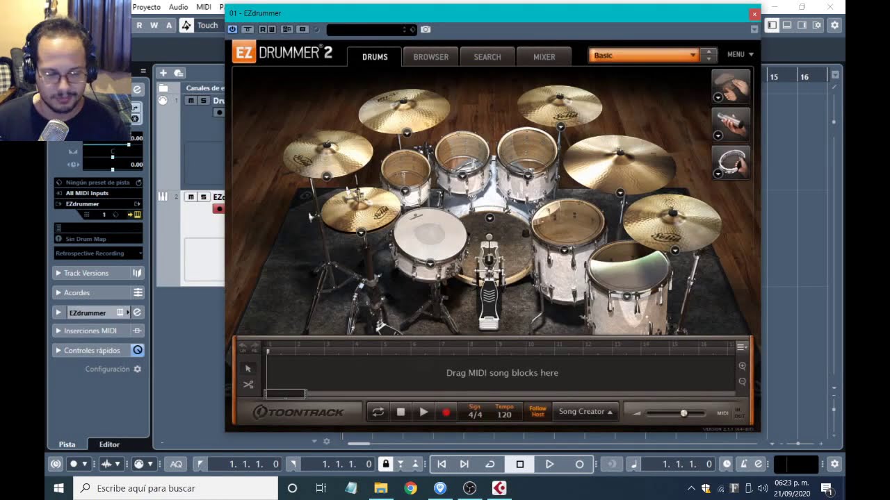This screenshot has height=500, width=890.
Task: Add a new track with plus button
Action: 163,73
